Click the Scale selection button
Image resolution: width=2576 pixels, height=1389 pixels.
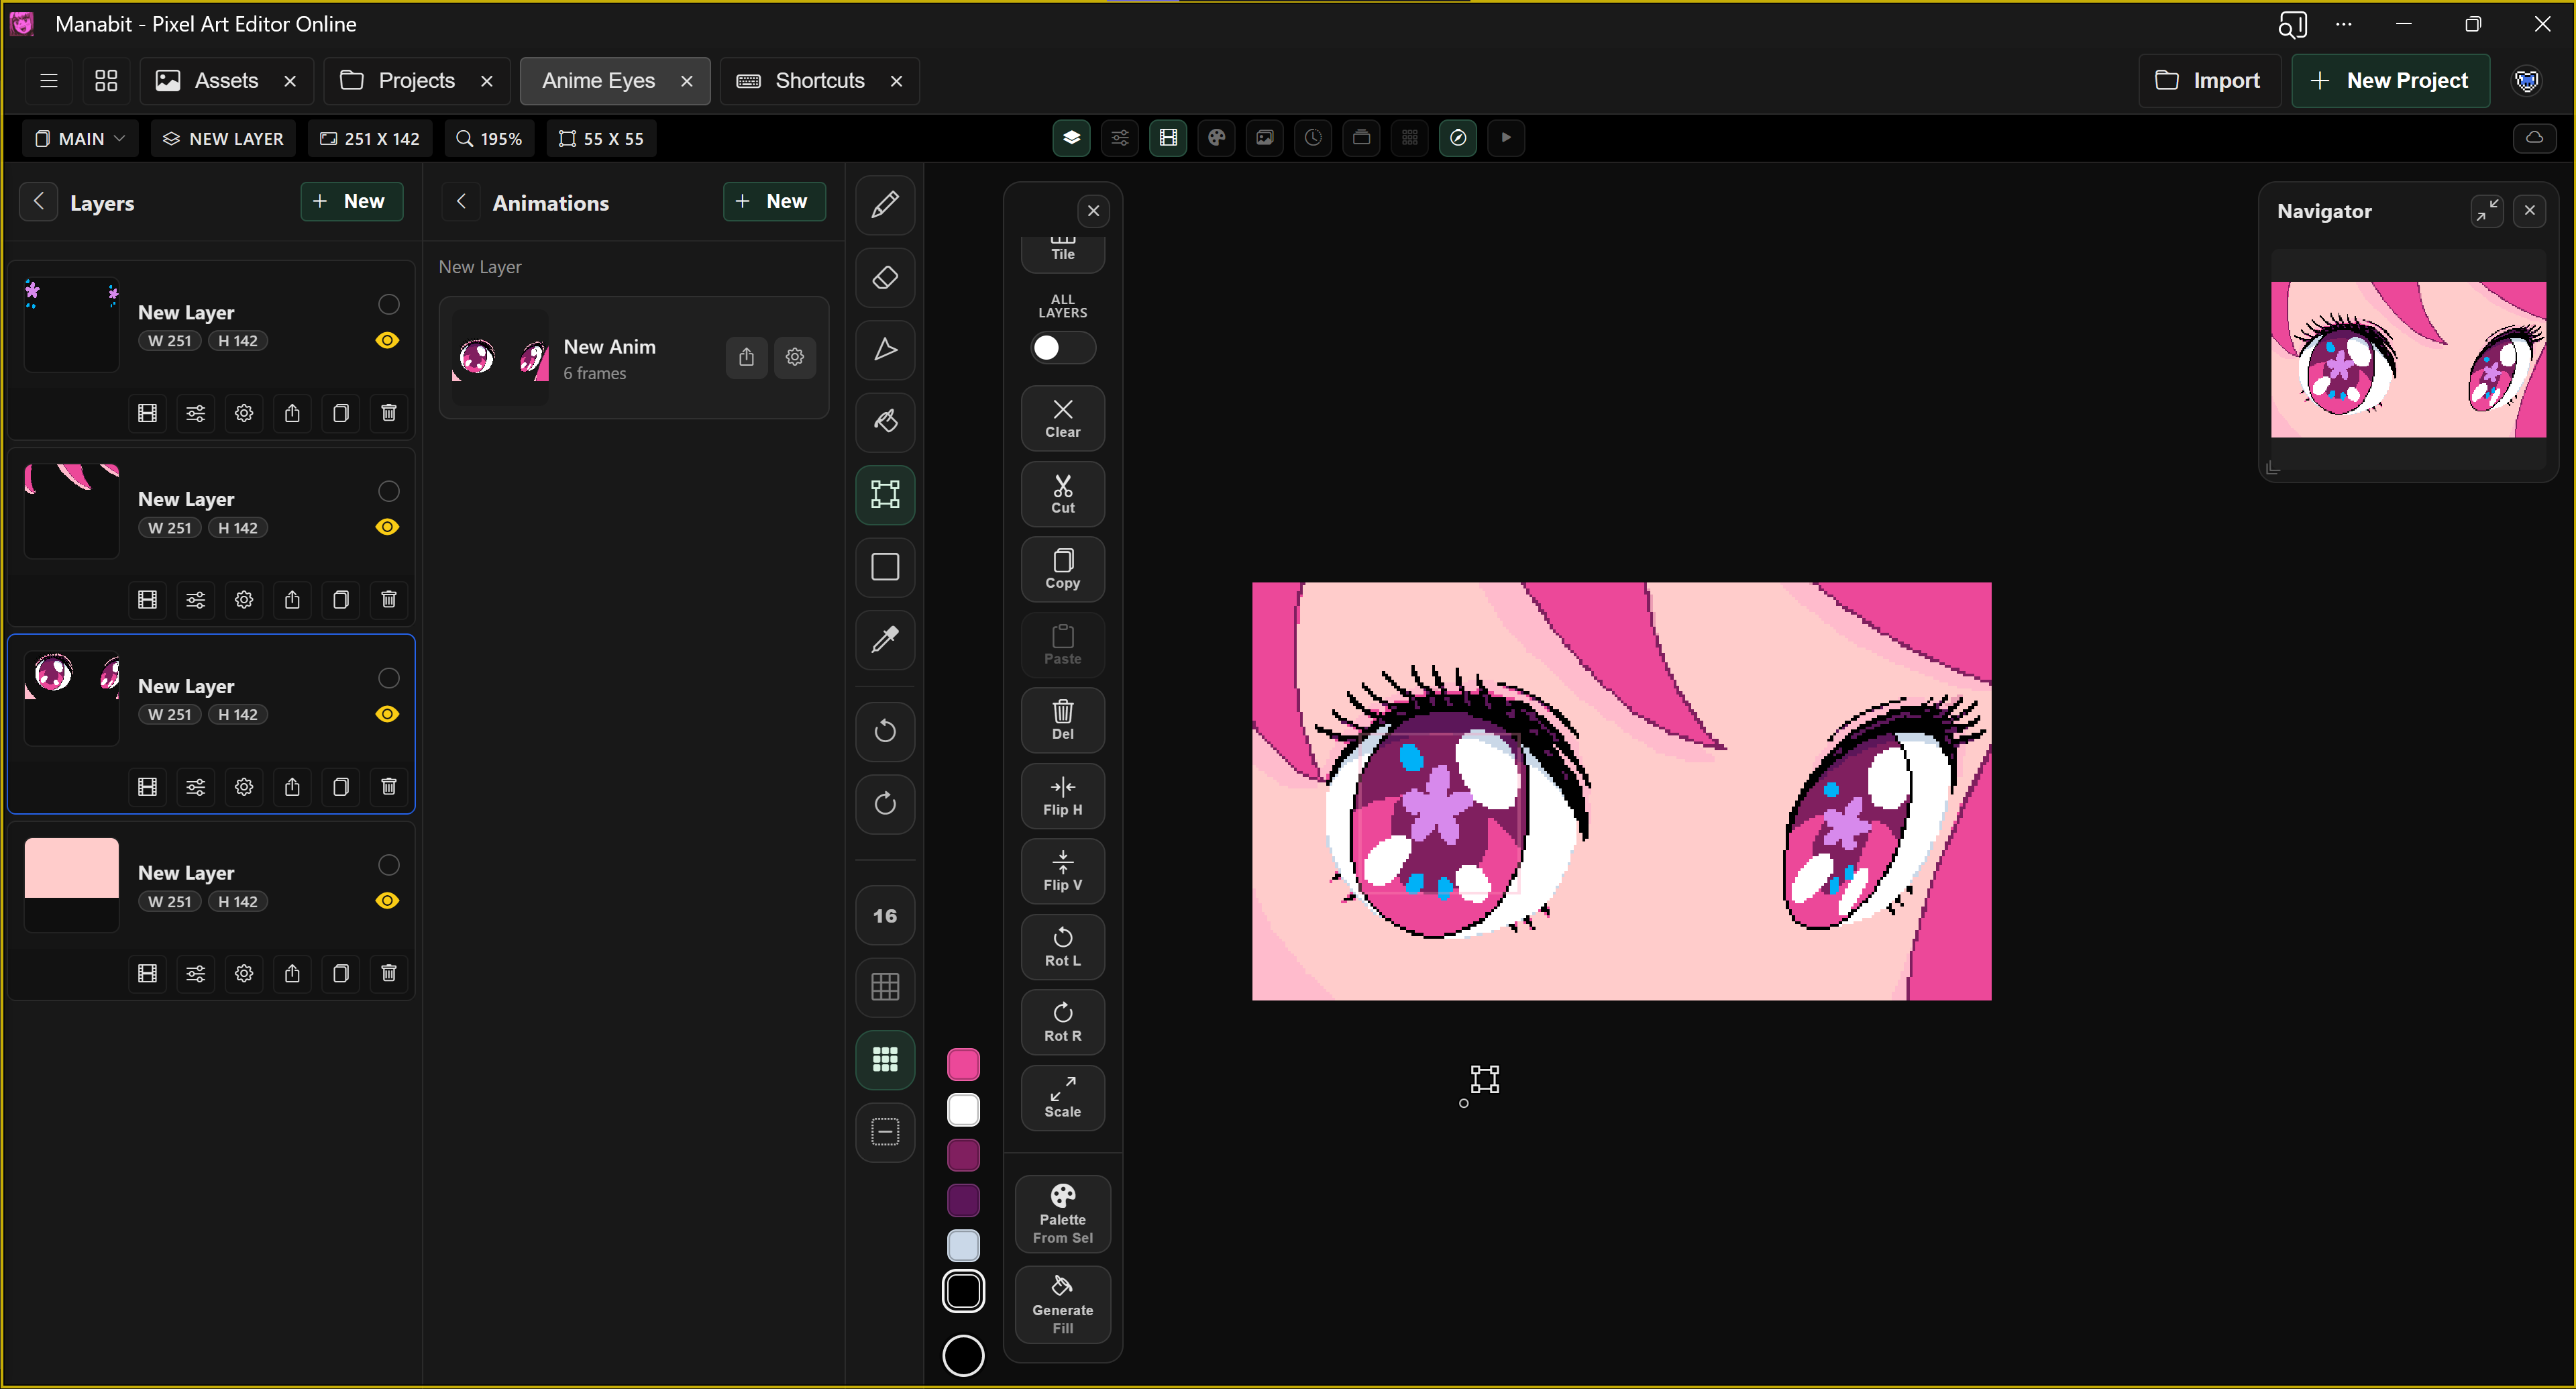click(x=1062, y=1098)
